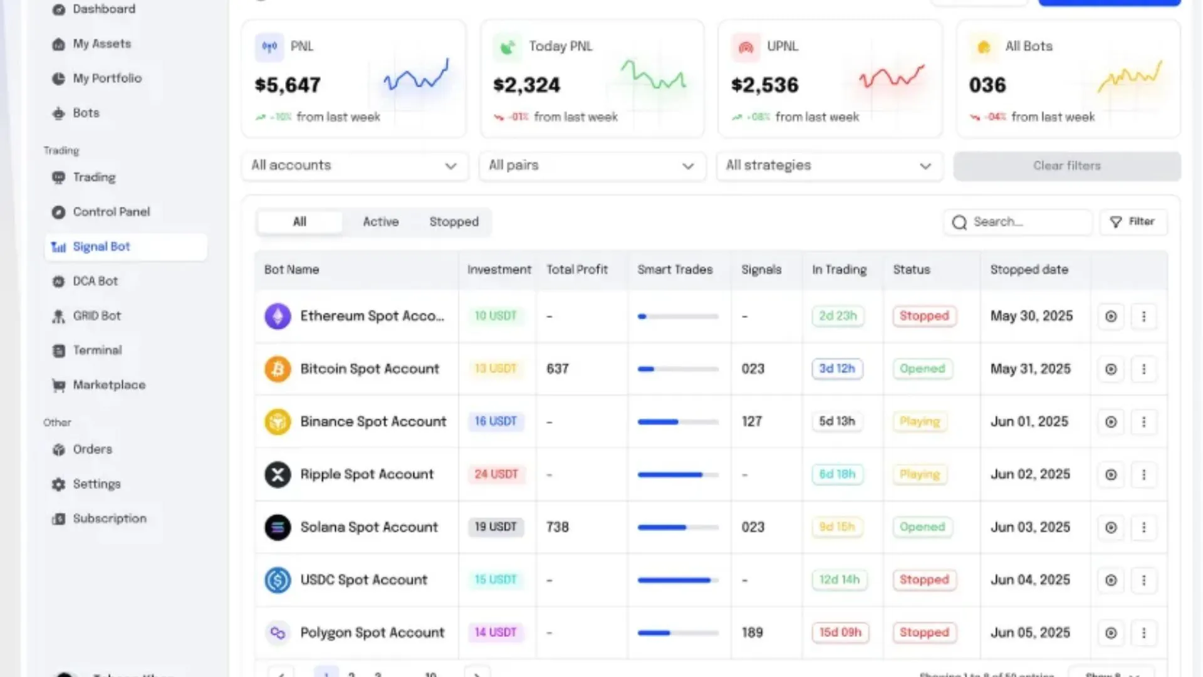Image resolution: width=1203 pixels, height=677 pixels.
Task: Click the Bitcoin coin icon
Action: tap(278, 369)
